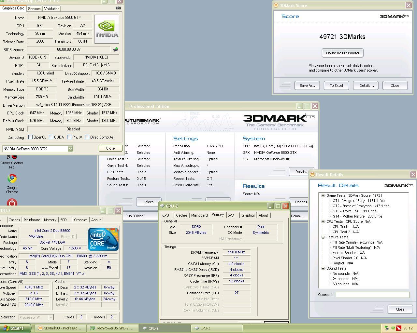Click the Driver Version field in GPU-Z

click(73, 105)
